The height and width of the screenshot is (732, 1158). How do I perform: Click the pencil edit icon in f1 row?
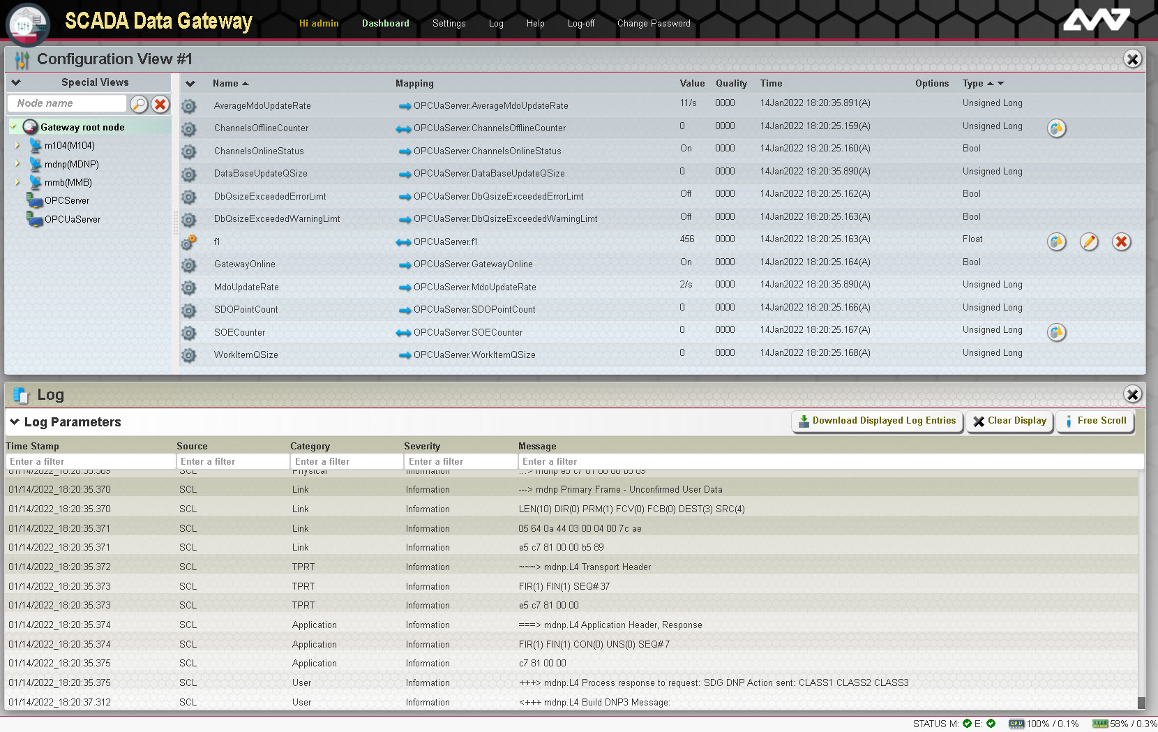click(x=1089, y=242)
